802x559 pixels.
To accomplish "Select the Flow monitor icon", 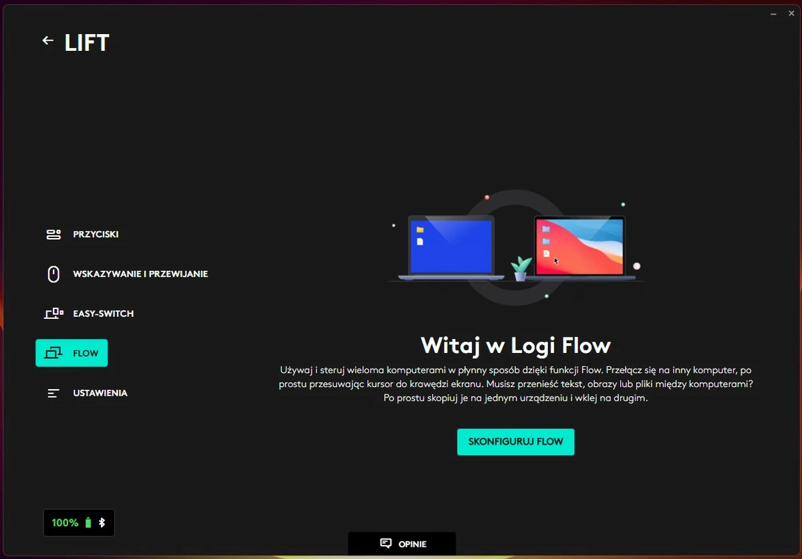I will (53, 352).
